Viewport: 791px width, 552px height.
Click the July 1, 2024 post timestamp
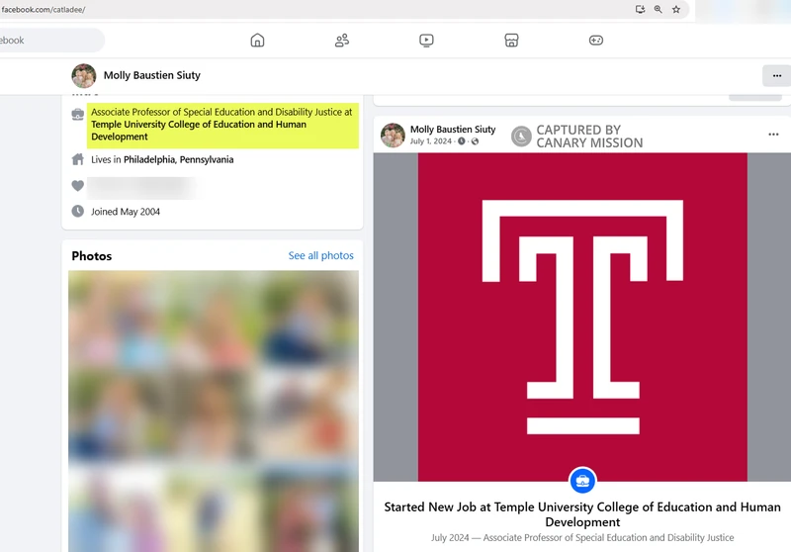pos(430,141)
